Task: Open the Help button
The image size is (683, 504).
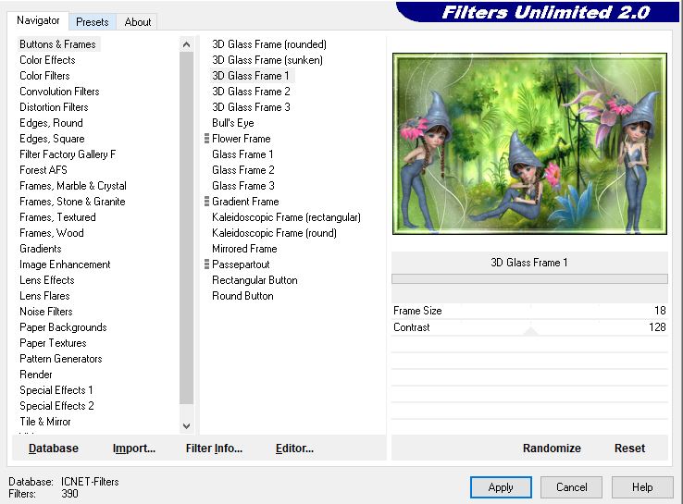Action: [642, 487]
